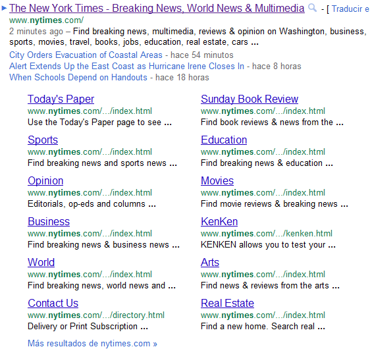Click the magnifier preview icon beside the title
The height and width of the screenshot is (349, 370).
pos(313,9)
